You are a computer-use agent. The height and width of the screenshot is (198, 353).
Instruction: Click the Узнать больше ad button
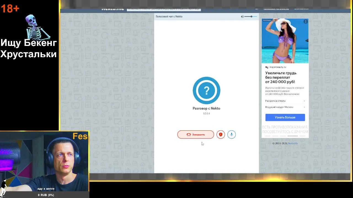pyautogui.click(x=285, y=117)
